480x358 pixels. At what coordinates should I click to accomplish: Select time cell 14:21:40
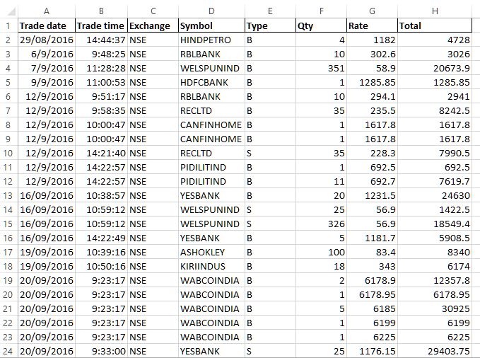point(101,153)
